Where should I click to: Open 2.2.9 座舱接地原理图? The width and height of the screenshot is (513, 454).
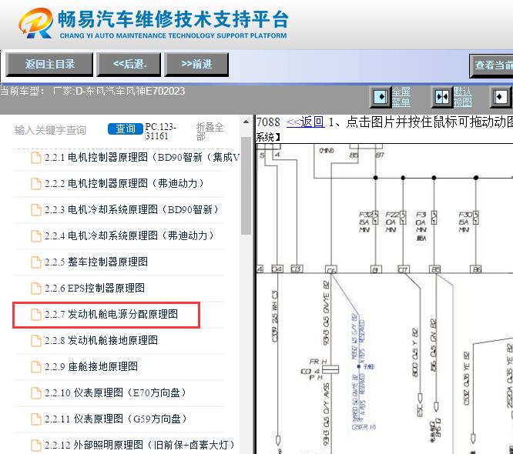point(91,366)
